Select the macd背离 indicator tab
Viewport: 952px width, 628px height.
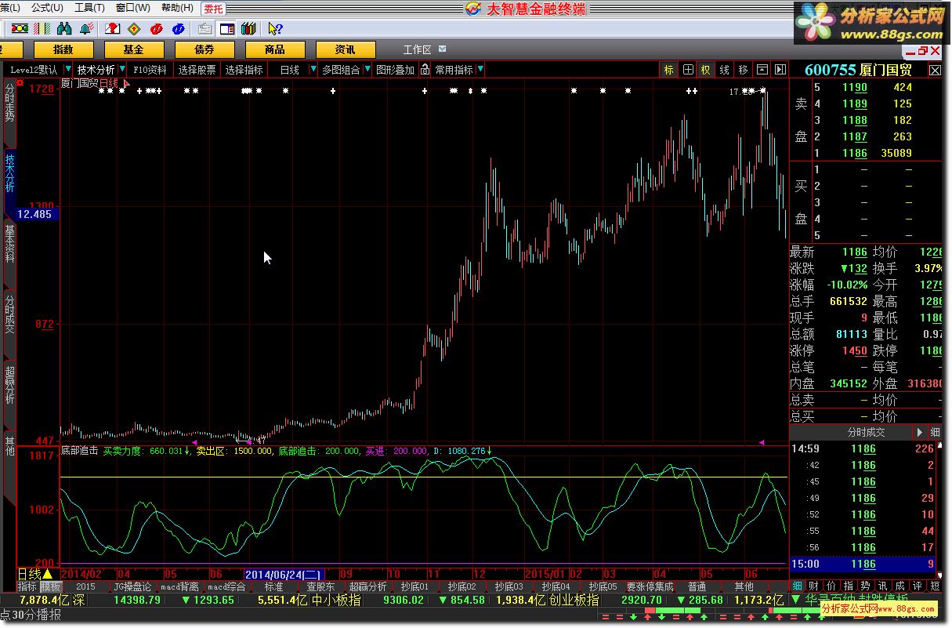pyautogui.click(x=179, y=586)
